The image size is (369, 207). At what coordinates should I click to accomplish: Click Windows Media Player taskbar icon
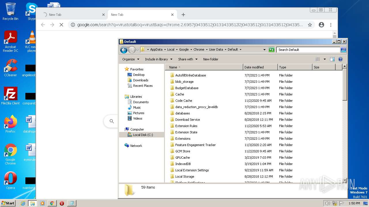tap(42, 203)
